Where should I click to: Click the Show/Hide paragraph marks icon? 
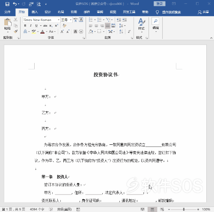pyautogui.click(x=130, y=31)
